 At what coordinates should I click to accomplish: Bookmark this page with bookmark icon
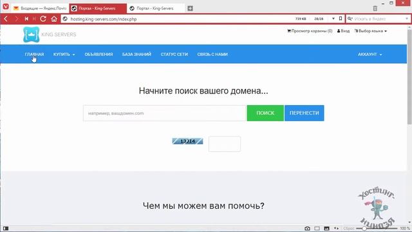pyautogui.click(x=341, y=19)
